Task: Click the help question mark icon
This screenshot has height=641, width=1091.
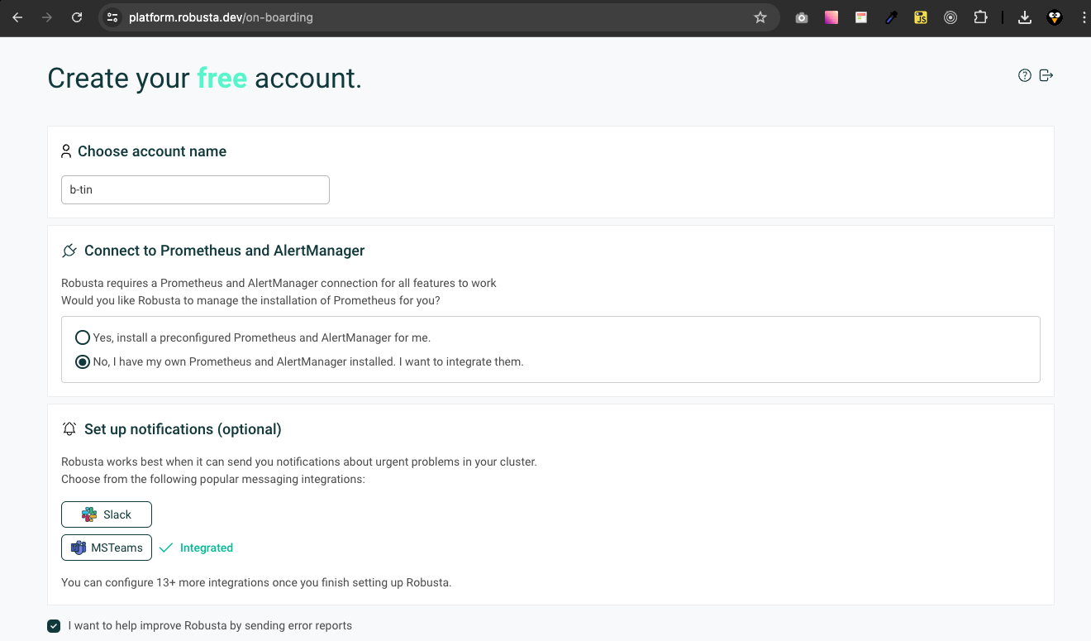Action: point(1025,75)
